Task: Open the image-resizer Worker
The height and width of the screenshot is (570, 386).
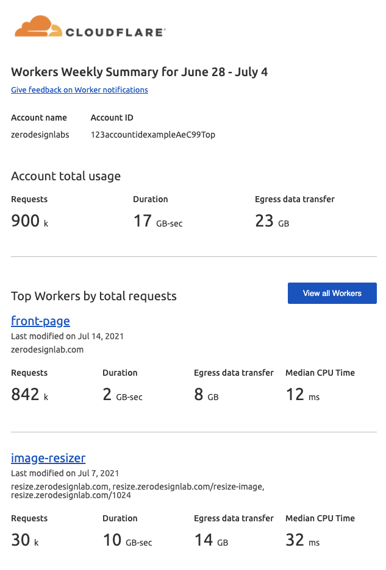Action: point(48,458)
